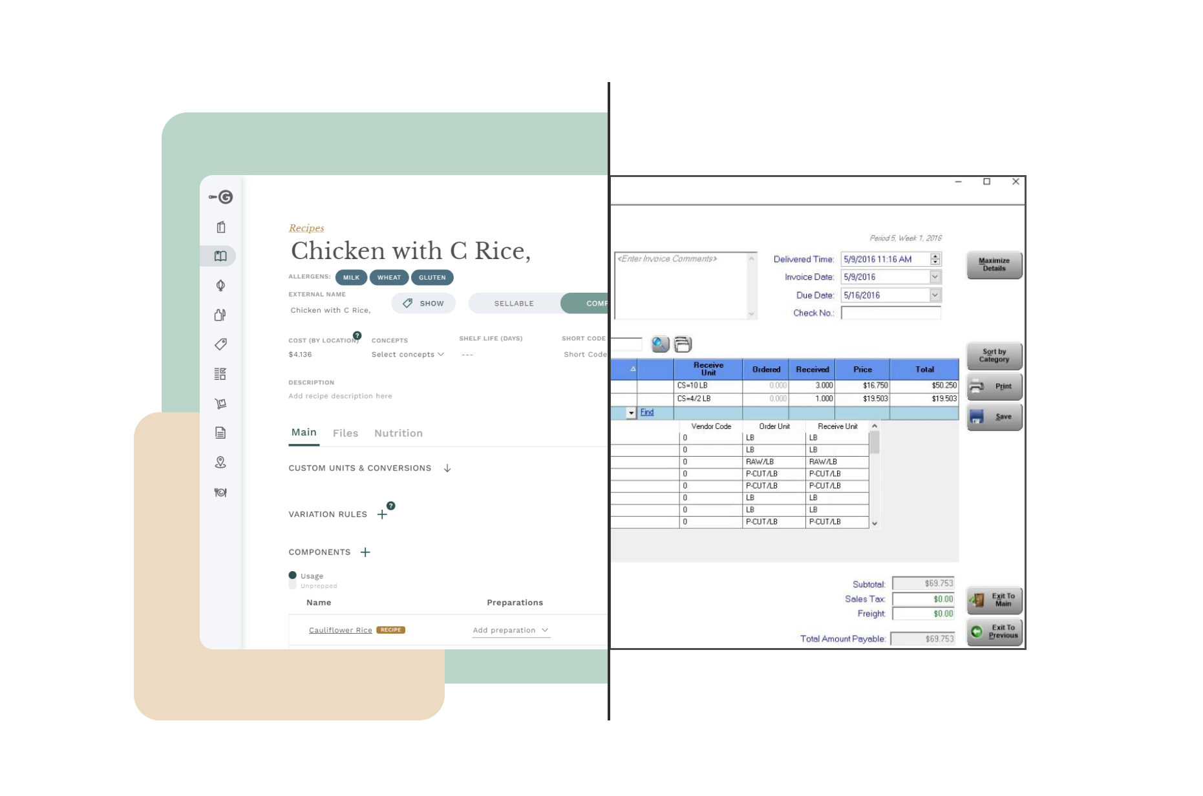The height and width of the screenshot is (796, 1203).
Task: Click the Delivered Time spinner arrows
Action: point(935,259)
